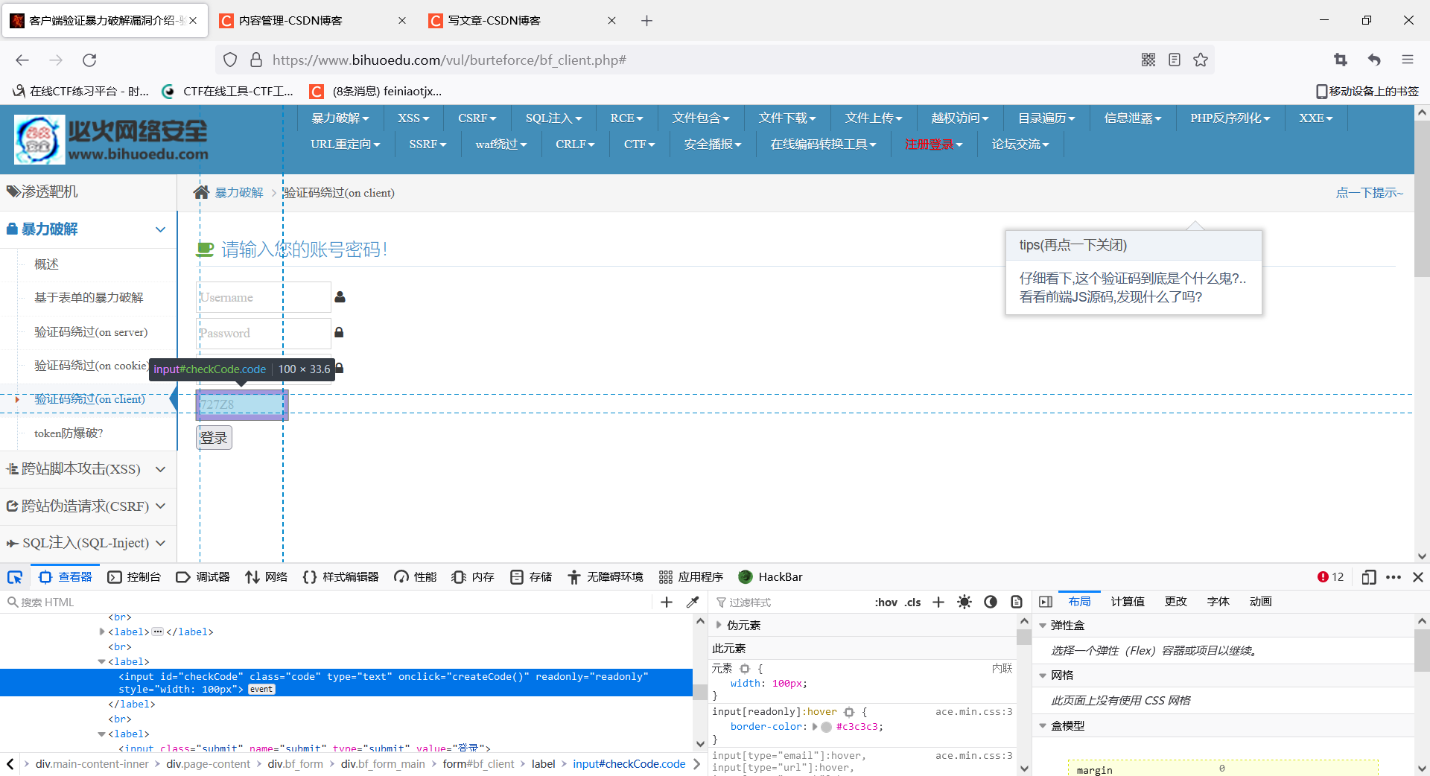This screenshot has width=1430, height=776.
Task: Toggle the .cls class panel
Action: 912,602
